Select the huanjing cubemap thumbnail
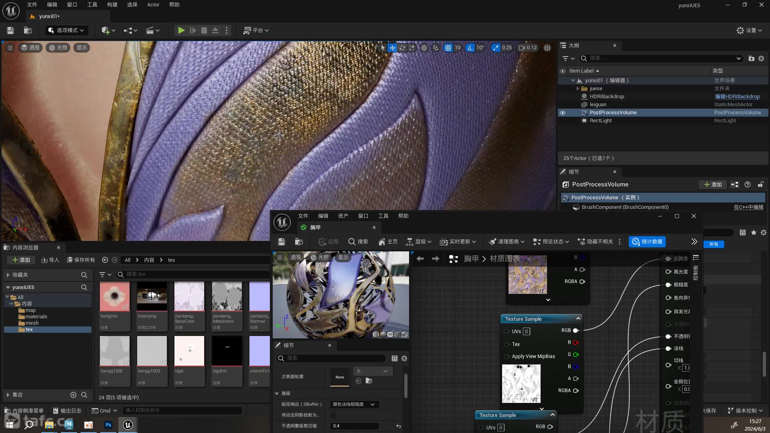This screenshot has height=433, width=770. (x=152, y=296)
